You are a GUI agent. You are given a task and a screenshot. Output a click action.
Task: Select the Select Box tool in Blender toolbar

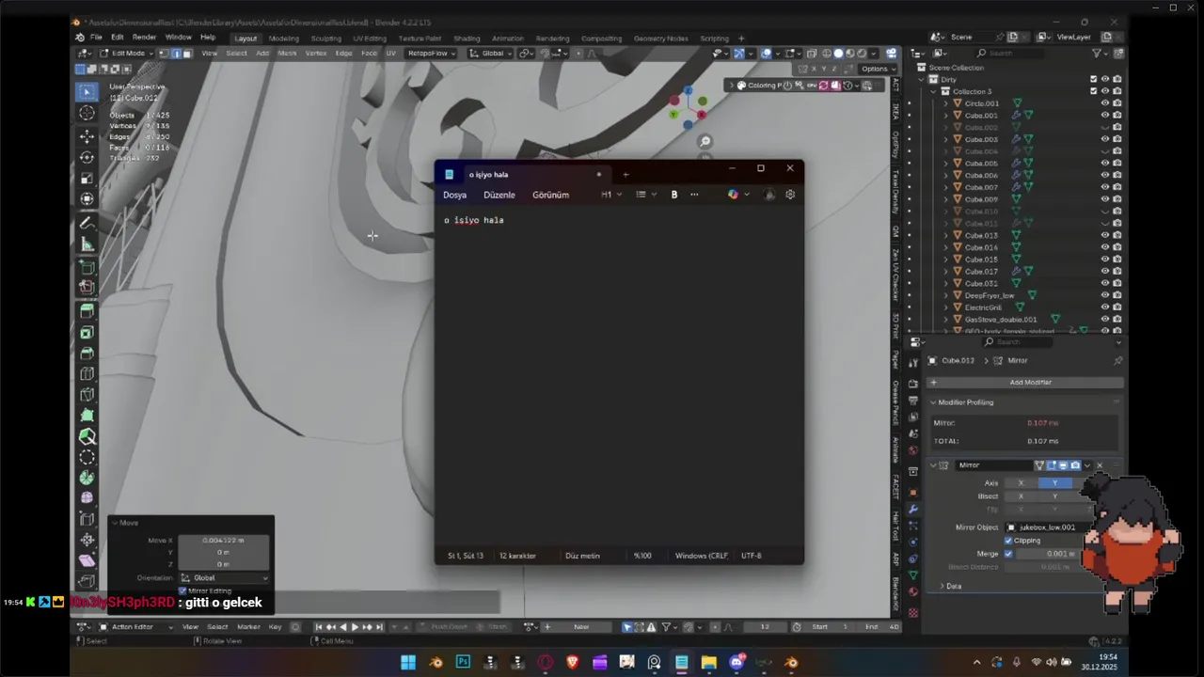pos(87,91)
